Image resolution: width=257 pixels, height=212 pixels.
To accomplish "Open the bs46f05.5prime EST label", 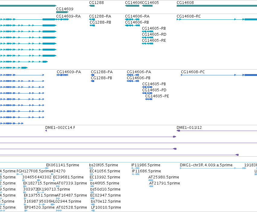I will click(x=105, y=183).
